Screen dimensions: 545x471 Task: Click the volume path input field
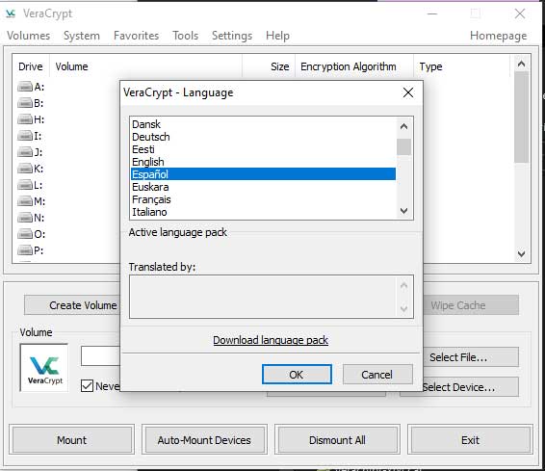tap(101, 356)
